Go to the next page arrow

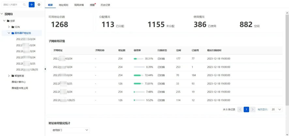click(x=252, y=110)
